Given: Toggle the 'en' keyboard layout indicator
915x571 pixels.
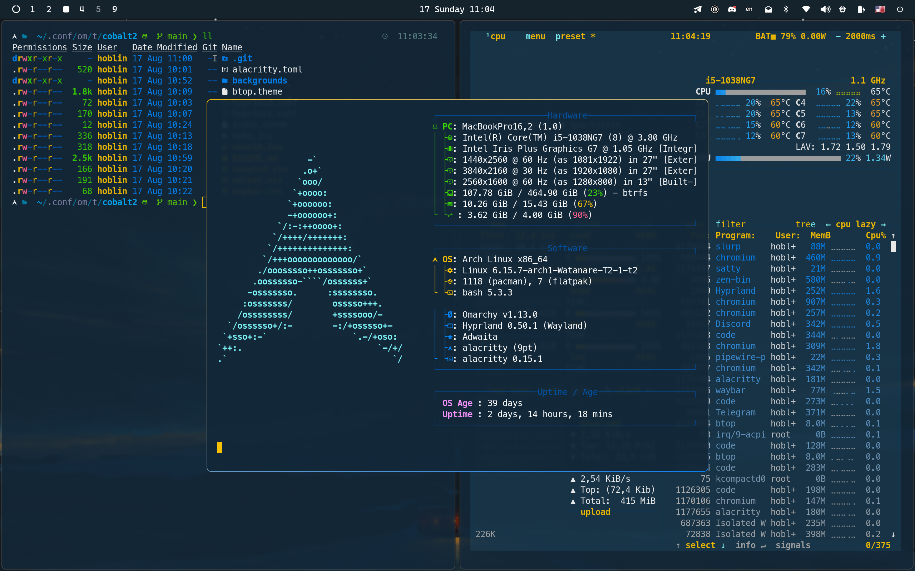Looking at the screenshot, I should pos(749,9).
